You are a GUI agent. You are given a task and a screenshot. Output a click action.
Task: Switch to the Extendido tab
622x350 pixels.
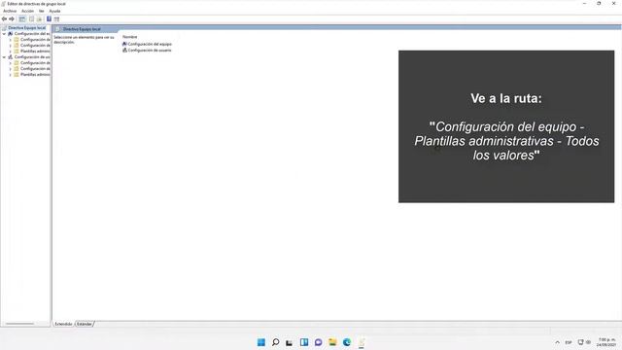[x=63, y=324]
